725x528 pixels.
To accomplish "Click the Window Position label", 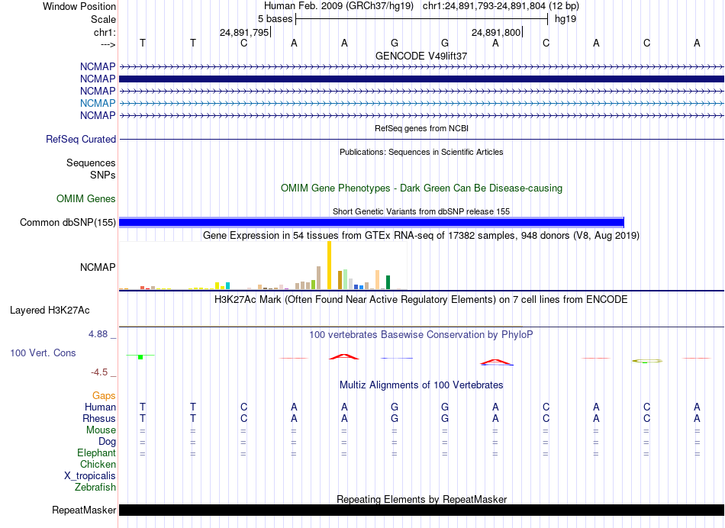I will pyautogui.click(x=79, y=6).
